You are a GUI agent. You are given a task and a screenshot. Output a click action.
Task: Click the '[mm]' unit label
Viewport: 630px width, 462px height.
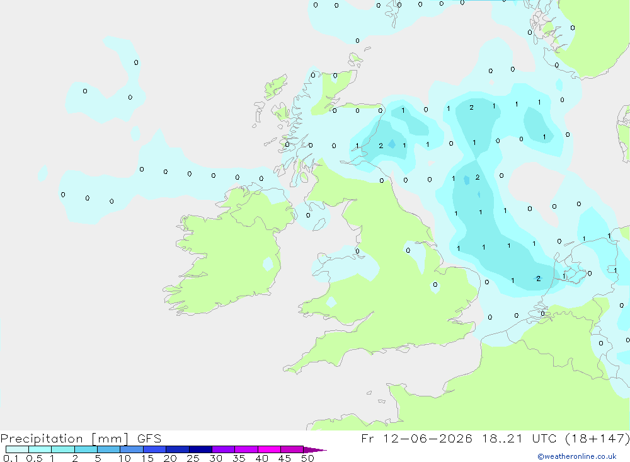pos(110,439)
